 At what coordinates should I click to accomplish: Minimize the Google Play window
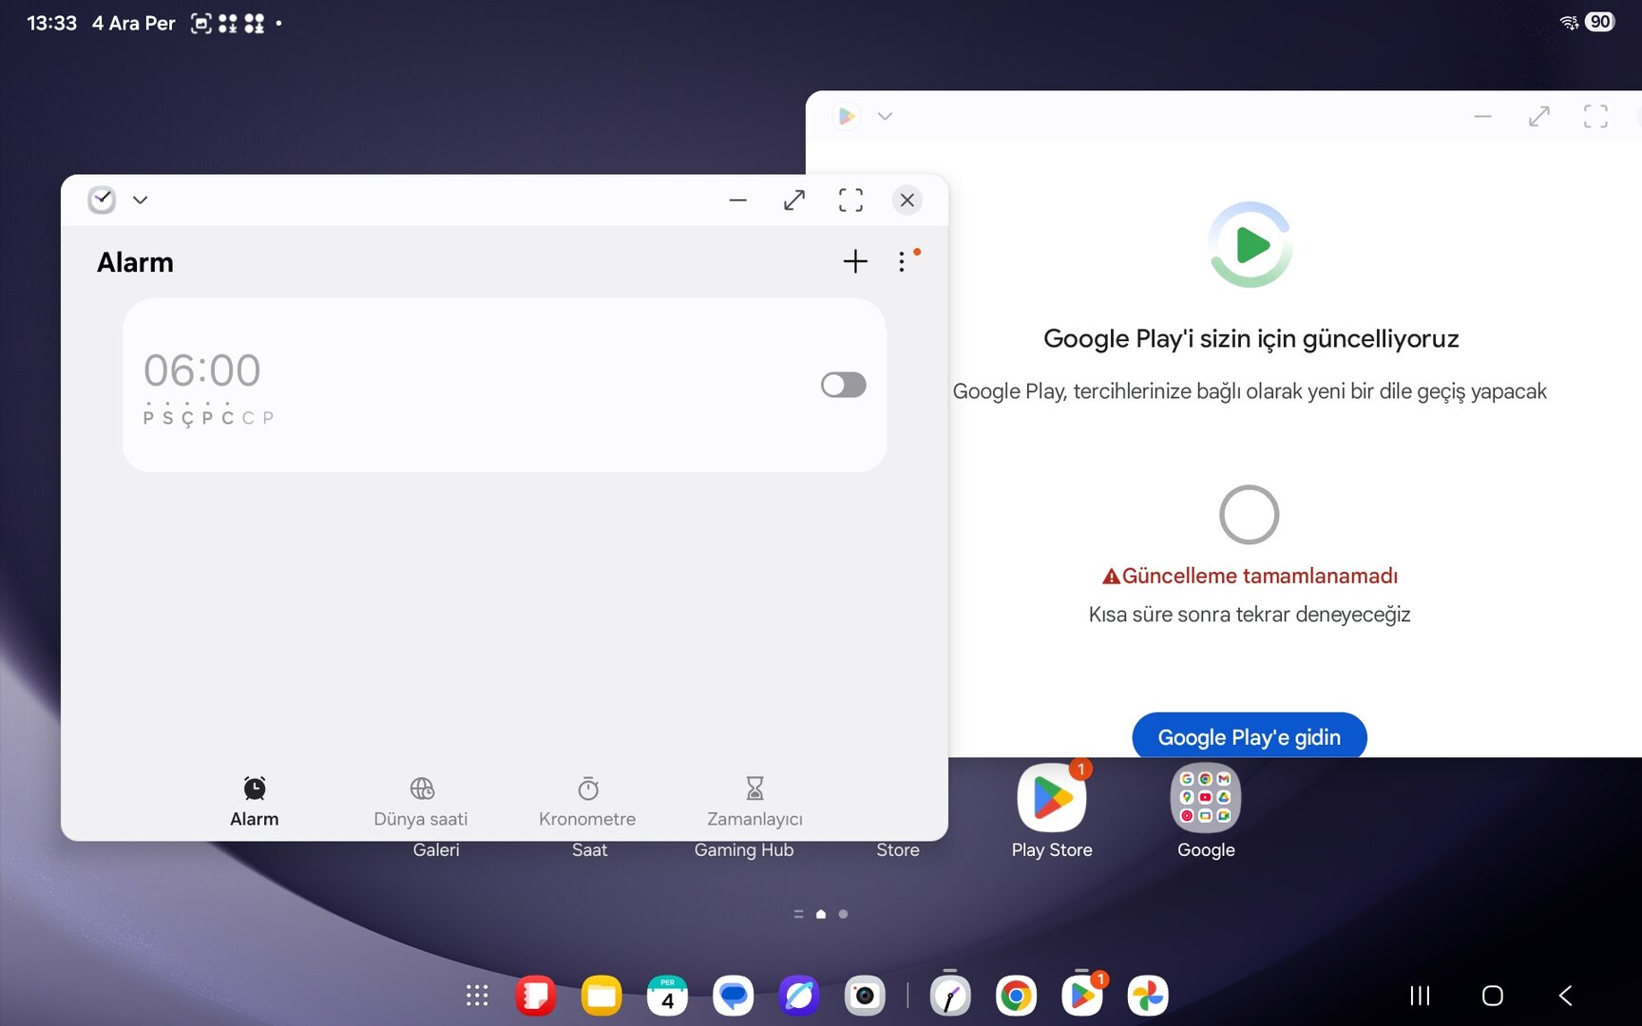pyautogui.click(x=1483, y=116)
